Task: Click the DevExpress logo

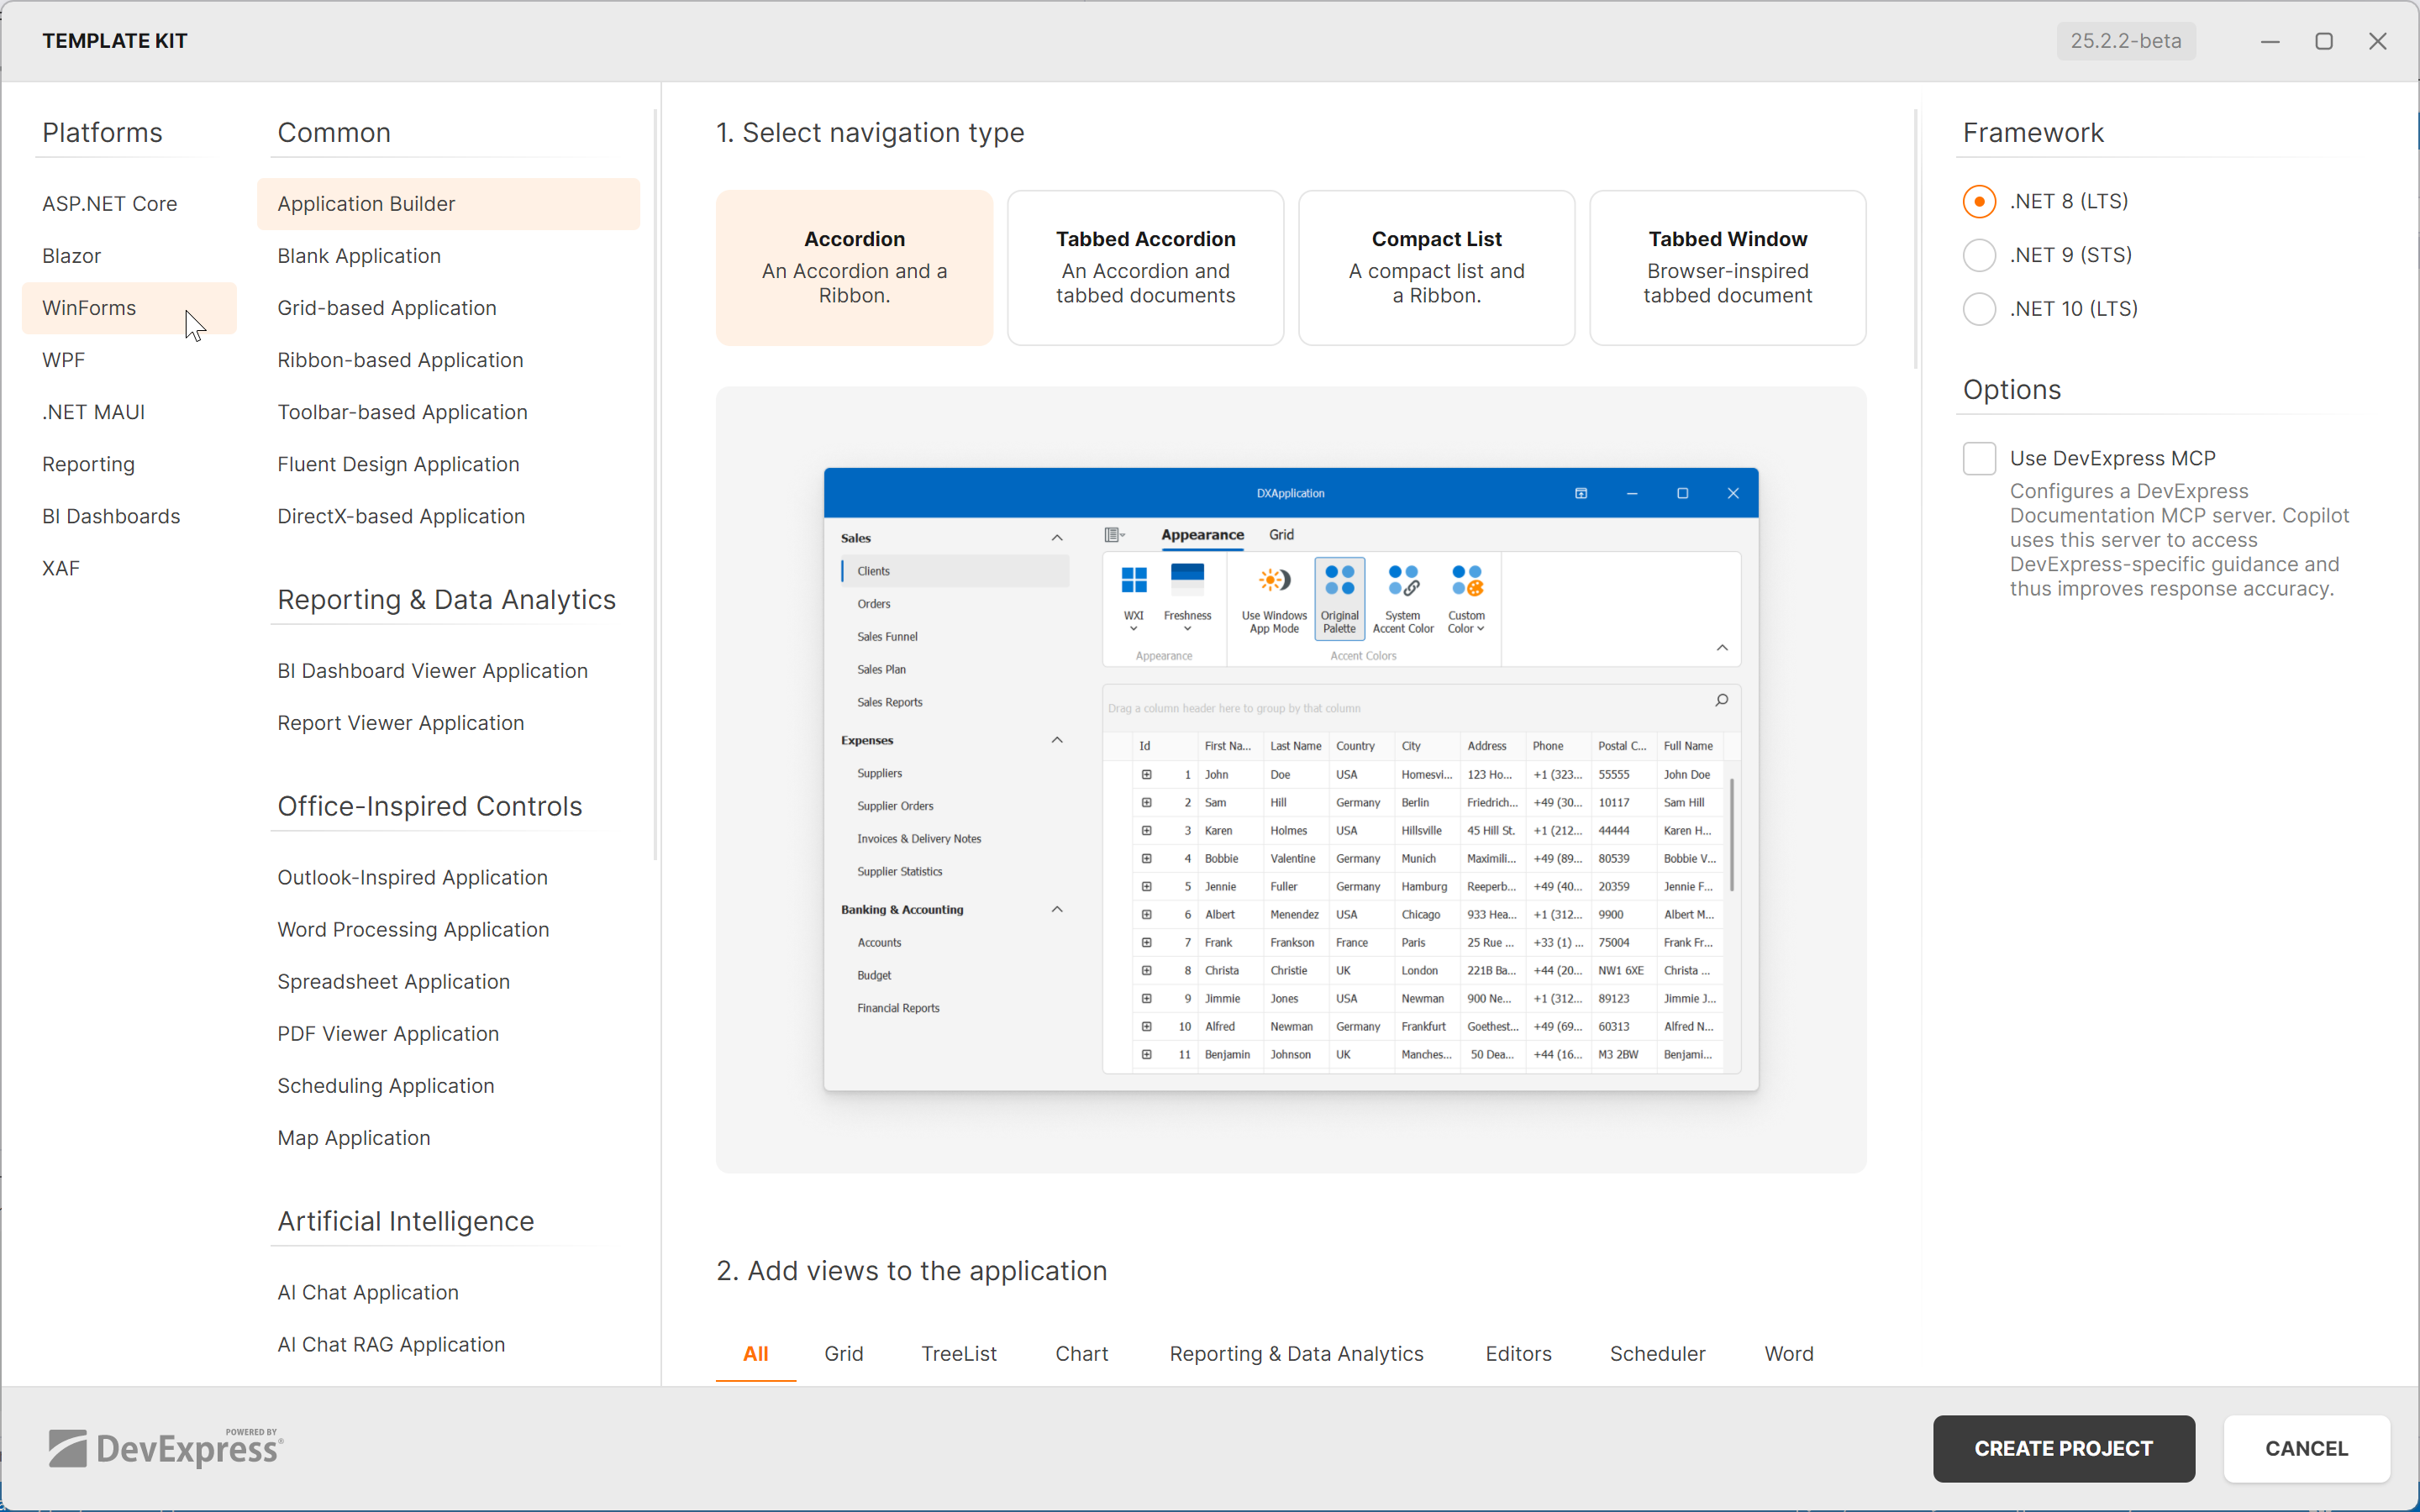Action: (x=166, y=1448)
